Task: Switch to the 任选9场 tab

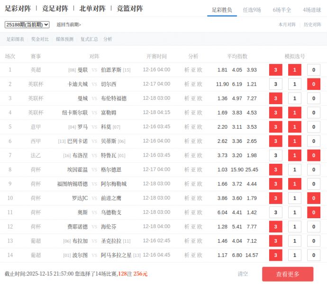Action: pyautogui.click(x=252, y=9)
